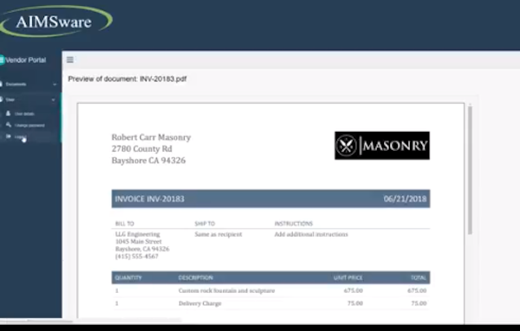Click 'Bayshore, CA 94326' in Bill To

142,249
